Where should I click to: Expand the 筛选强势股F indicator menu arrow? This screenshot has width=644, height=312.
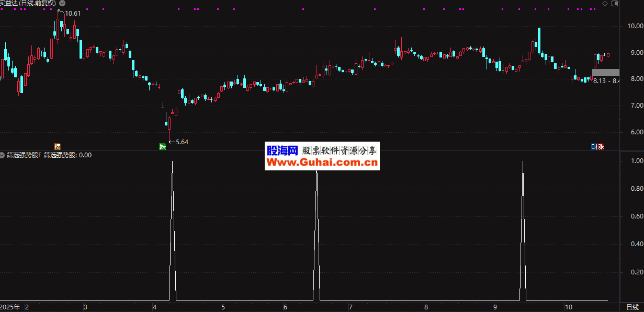click(3, 155)
